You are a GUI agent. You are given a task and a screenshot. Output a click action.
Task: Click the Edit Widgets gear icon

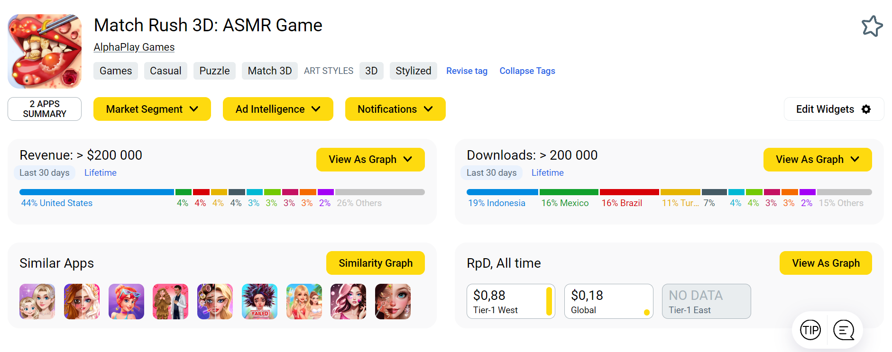[x=866, y=109]
